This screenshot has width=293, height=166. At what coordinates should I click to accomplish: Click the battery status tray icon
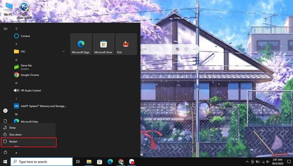258,162
